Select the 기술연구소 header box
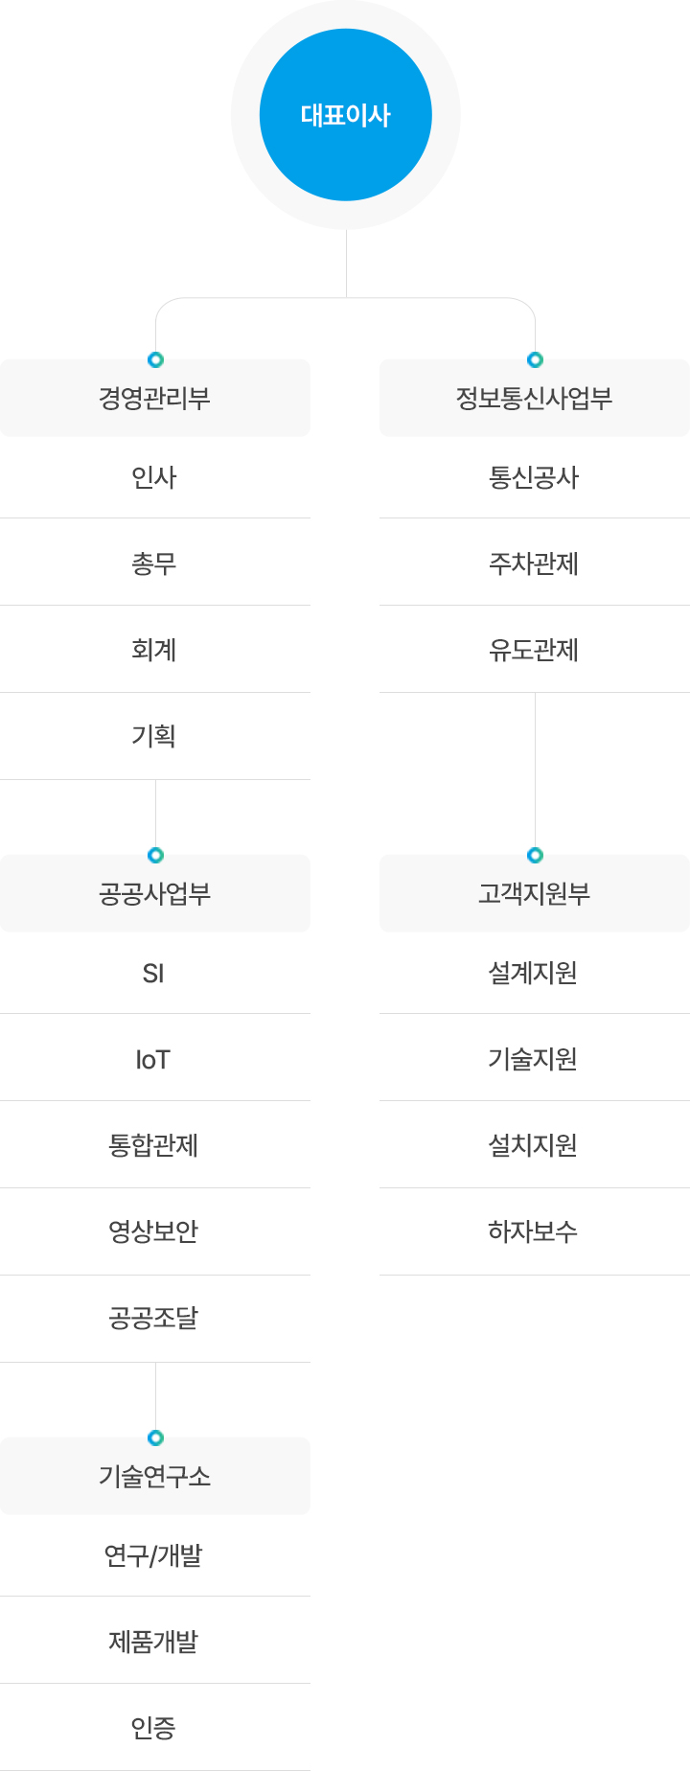The width and height of the screenshot is (690, 1771). [x=155, y=1476]
